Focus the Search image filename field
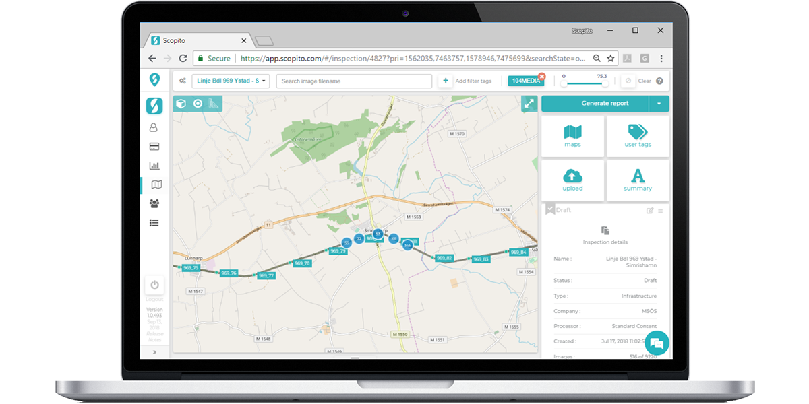Viewport: 809px width, 404px height. pyautogui.click(x=354, y=81)
